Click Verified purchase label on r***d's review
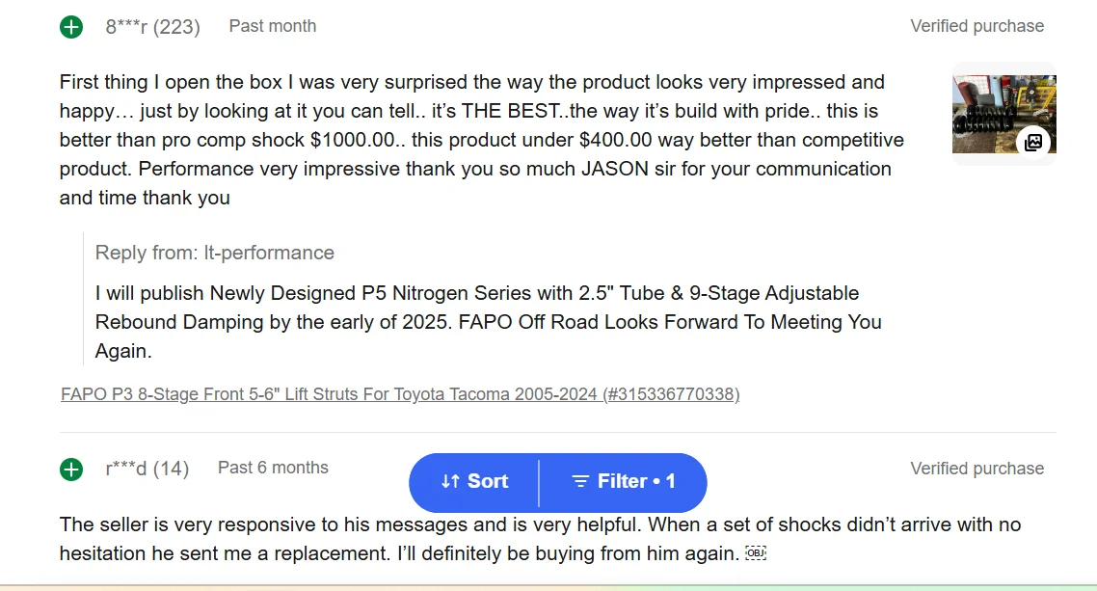The width and height of the screenshot is (1097, 591). click(x=977, y=469)
